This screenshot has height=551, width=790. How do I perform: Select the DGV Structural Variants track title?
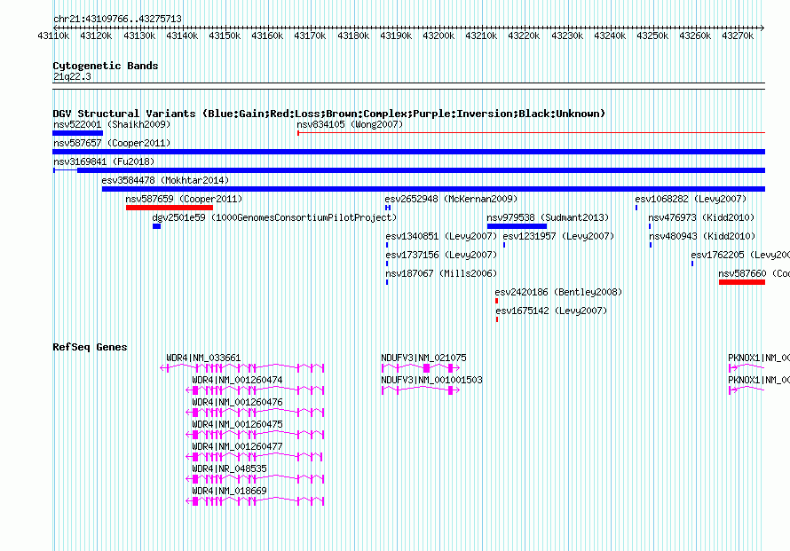click(329, 114)
